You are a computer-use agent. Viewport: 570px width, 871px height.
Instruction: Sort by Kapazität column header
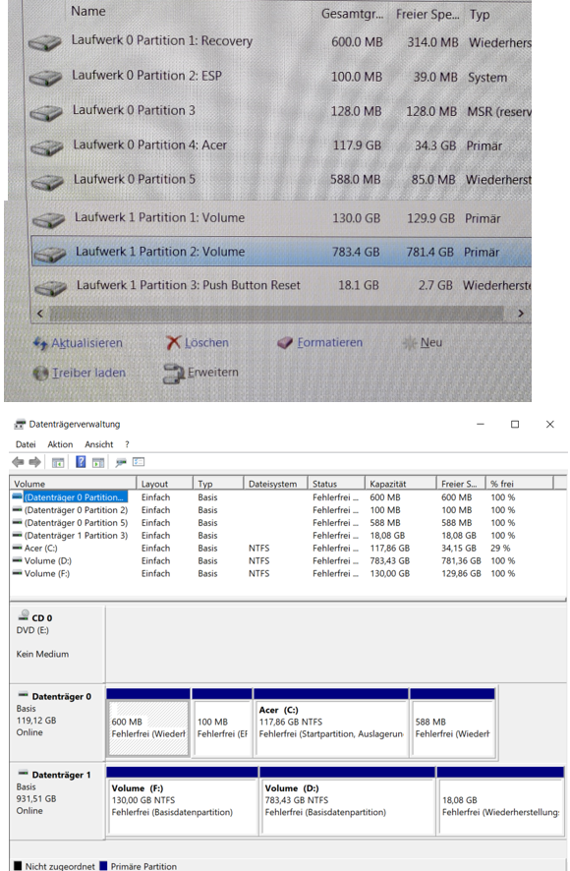coord(400,484)
